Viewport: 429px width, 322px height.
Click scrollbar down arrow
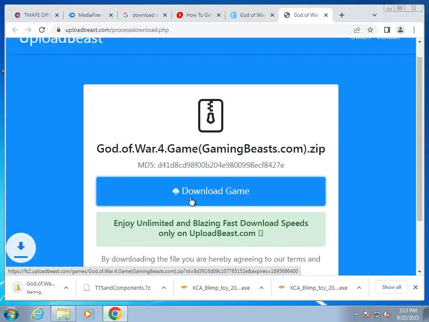point(419,272)
